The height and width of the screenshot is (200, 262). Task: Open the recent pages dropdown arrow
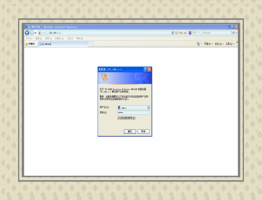tap(35, 33)
